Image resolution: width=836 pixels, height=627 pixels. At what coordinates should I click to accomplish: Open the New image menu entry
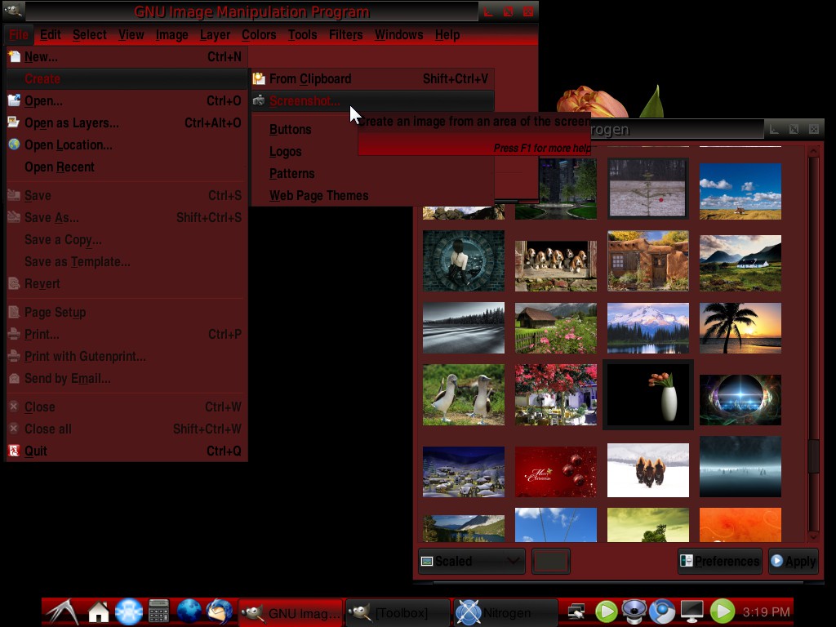127,56
